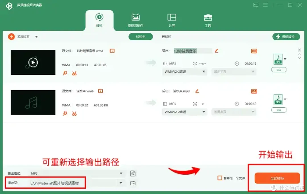Open the output format MP3 dropdown
Viewport: 307px width, 194px height.
coord(77,173)
